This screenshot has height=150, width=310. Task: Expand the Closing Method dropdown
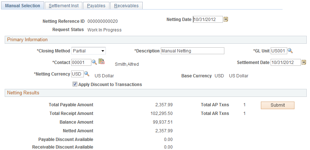point(89,51)
